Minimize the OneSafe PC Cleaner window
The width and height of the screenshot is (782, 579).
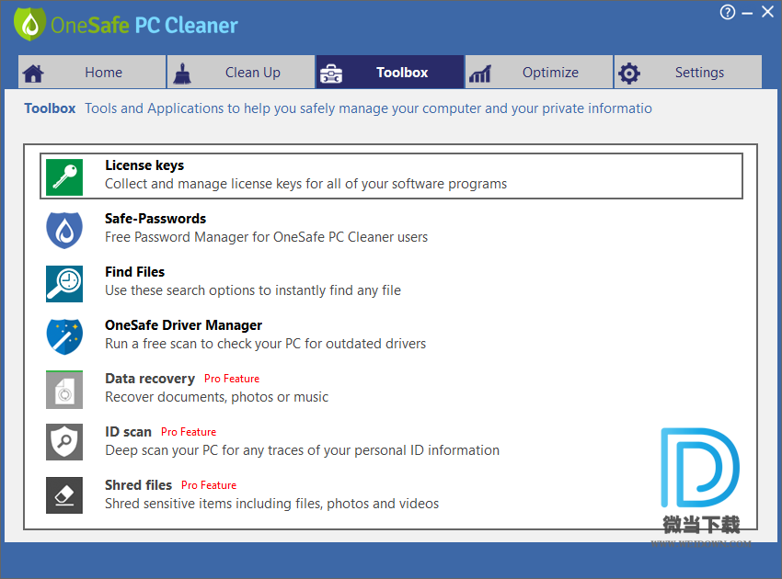747,13
